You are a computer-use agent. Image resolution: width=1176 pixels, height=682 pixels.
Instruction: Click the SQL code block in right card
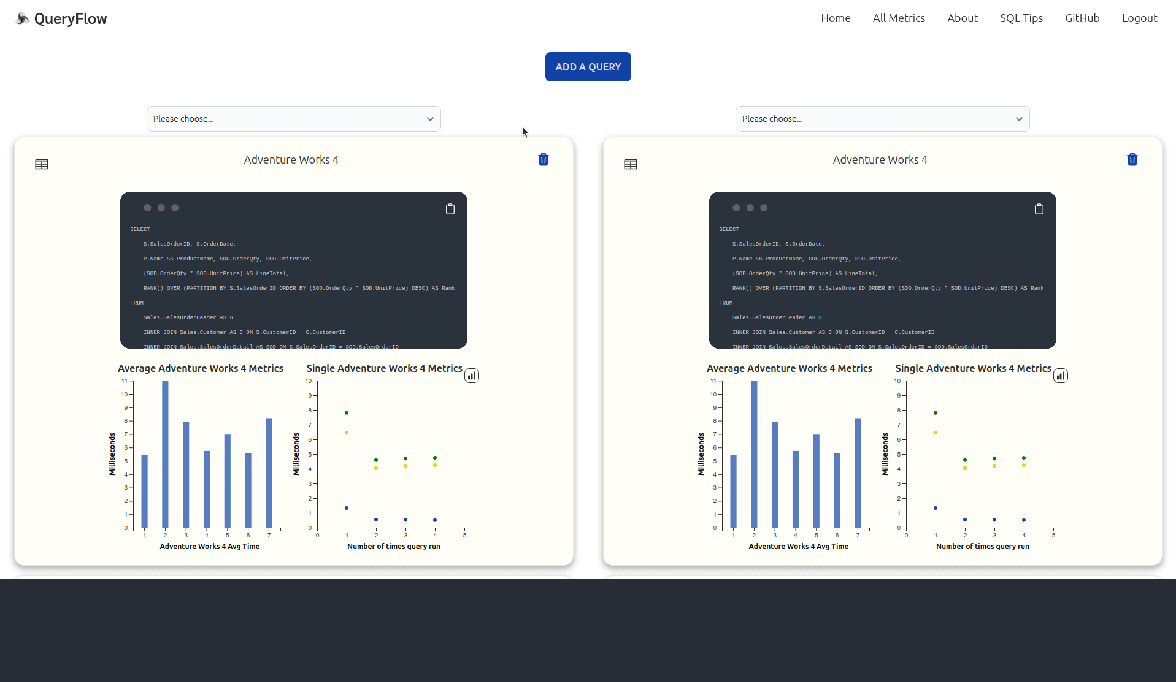pyautogui.click(x=883, y=270)
